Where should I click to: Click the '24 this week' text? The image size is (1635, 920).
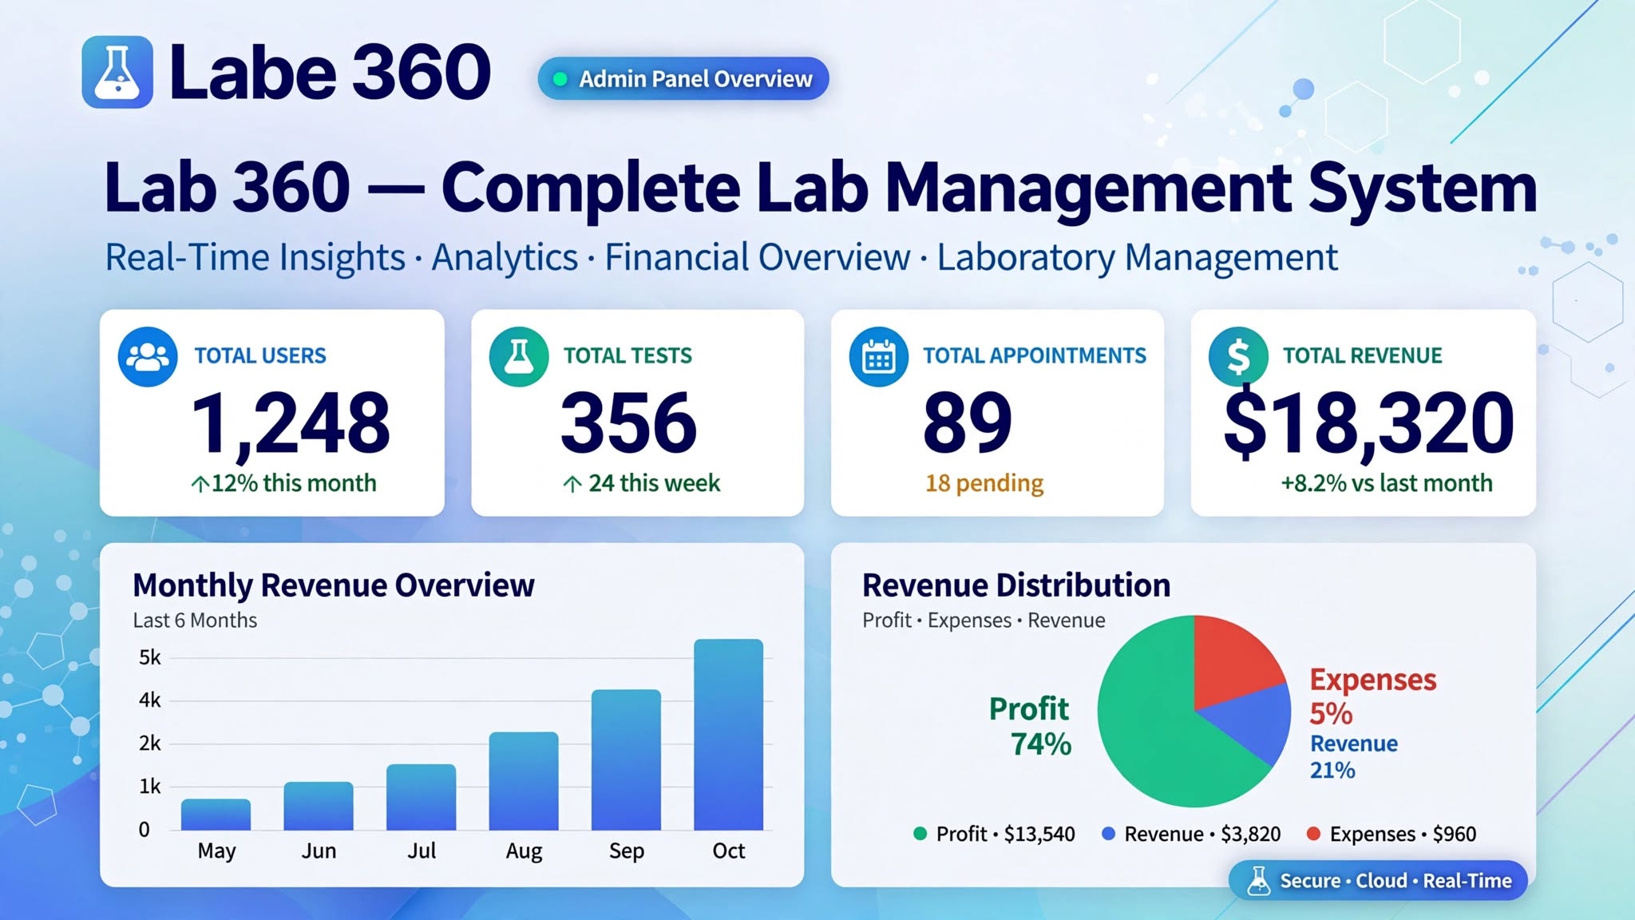coord(654,483)
